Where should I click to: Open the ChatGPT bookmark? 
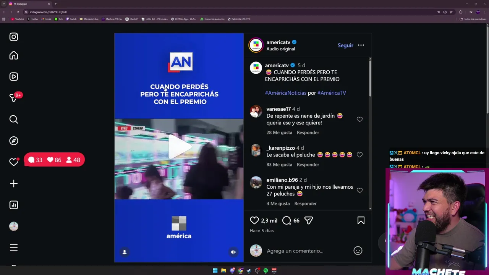pyautogui.click(x=132, y=19)
